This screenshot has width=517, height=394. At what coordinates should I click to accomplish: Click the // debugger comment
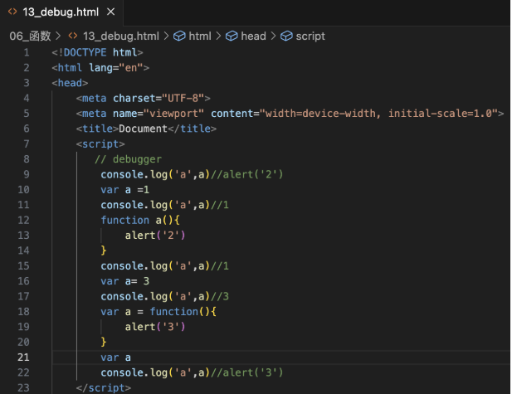coord(128,159)
